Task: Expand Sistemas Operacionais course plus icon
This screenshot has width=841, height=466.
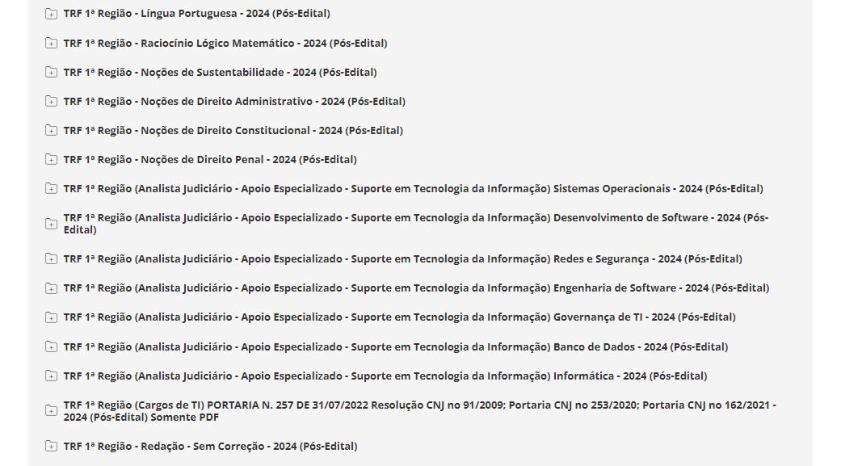Action: pyautogui.click(x=52, y=188)
